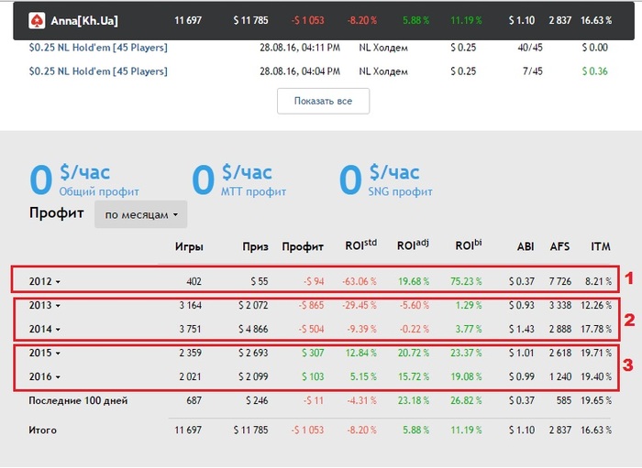Expand the 2016 year row
The height and width of the screenshot is (468, 642).
click(x=46, y=376)
